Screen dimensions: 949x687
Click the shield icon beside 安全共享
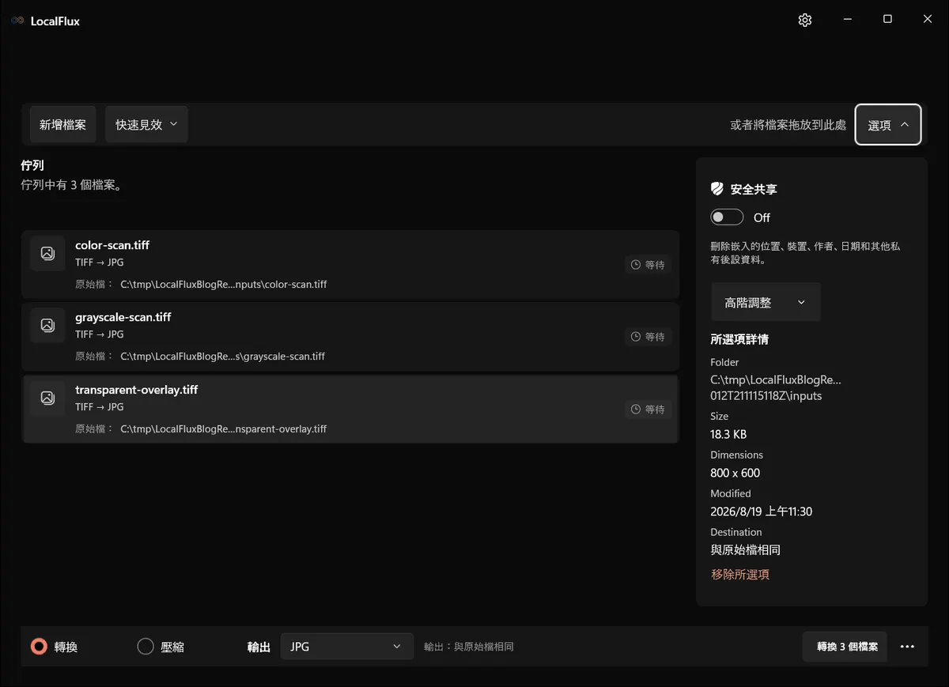[717, 189]
